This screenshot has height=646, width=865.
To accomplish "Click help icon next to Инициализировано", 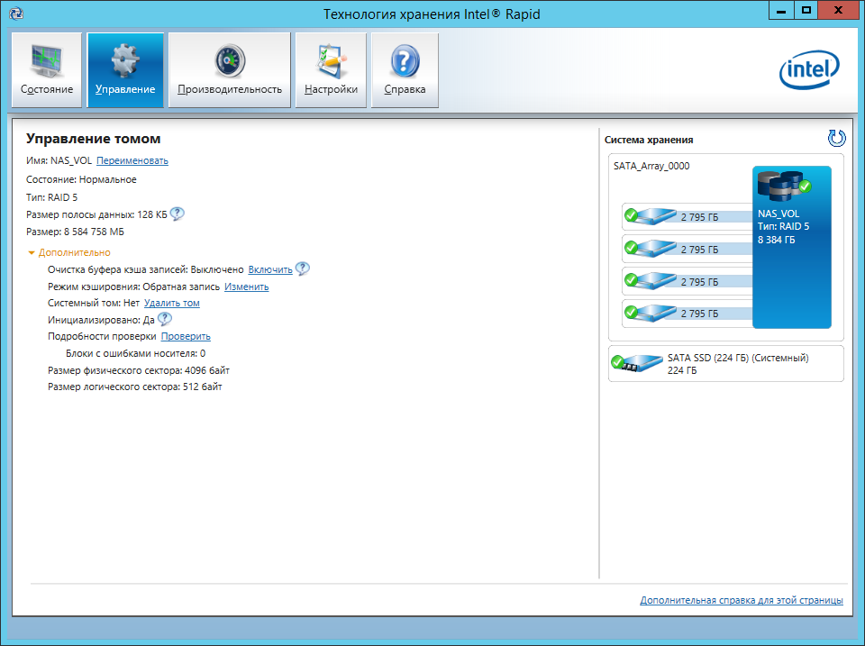I will click(x=164, y=319).
